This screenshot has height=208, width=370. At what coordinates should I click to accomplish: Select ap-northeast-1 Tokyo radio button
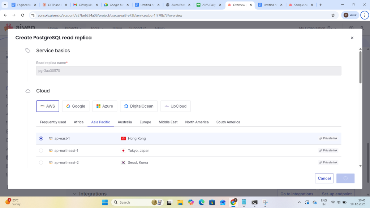tap(41, 151)
